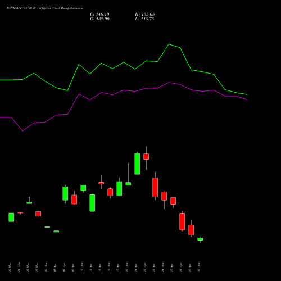This screenshot has height=281, width=281.
Task: Click the low value 'L: 115.75'
Action: click(144, 19)
